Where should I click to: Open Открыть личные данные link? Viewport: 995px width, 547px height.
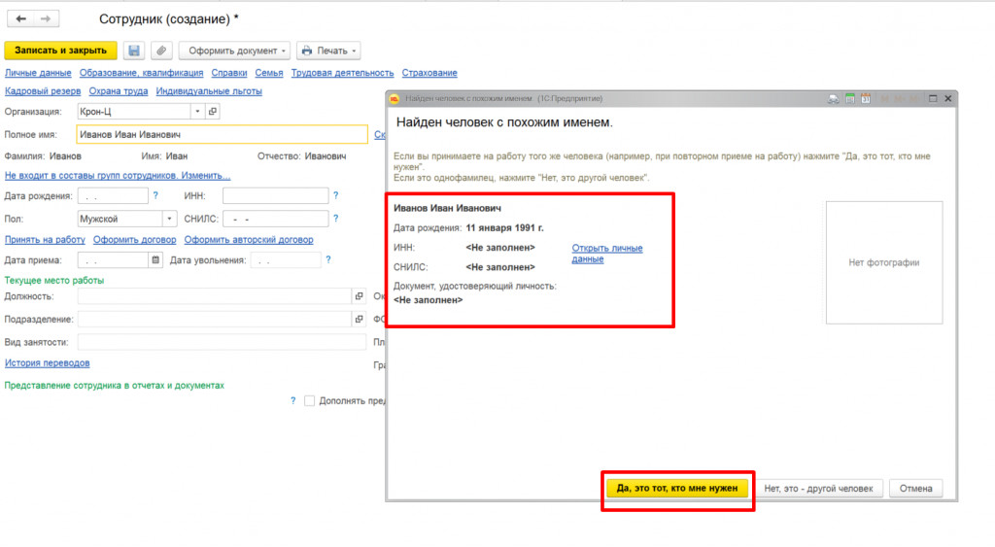[x=607, y=254]
